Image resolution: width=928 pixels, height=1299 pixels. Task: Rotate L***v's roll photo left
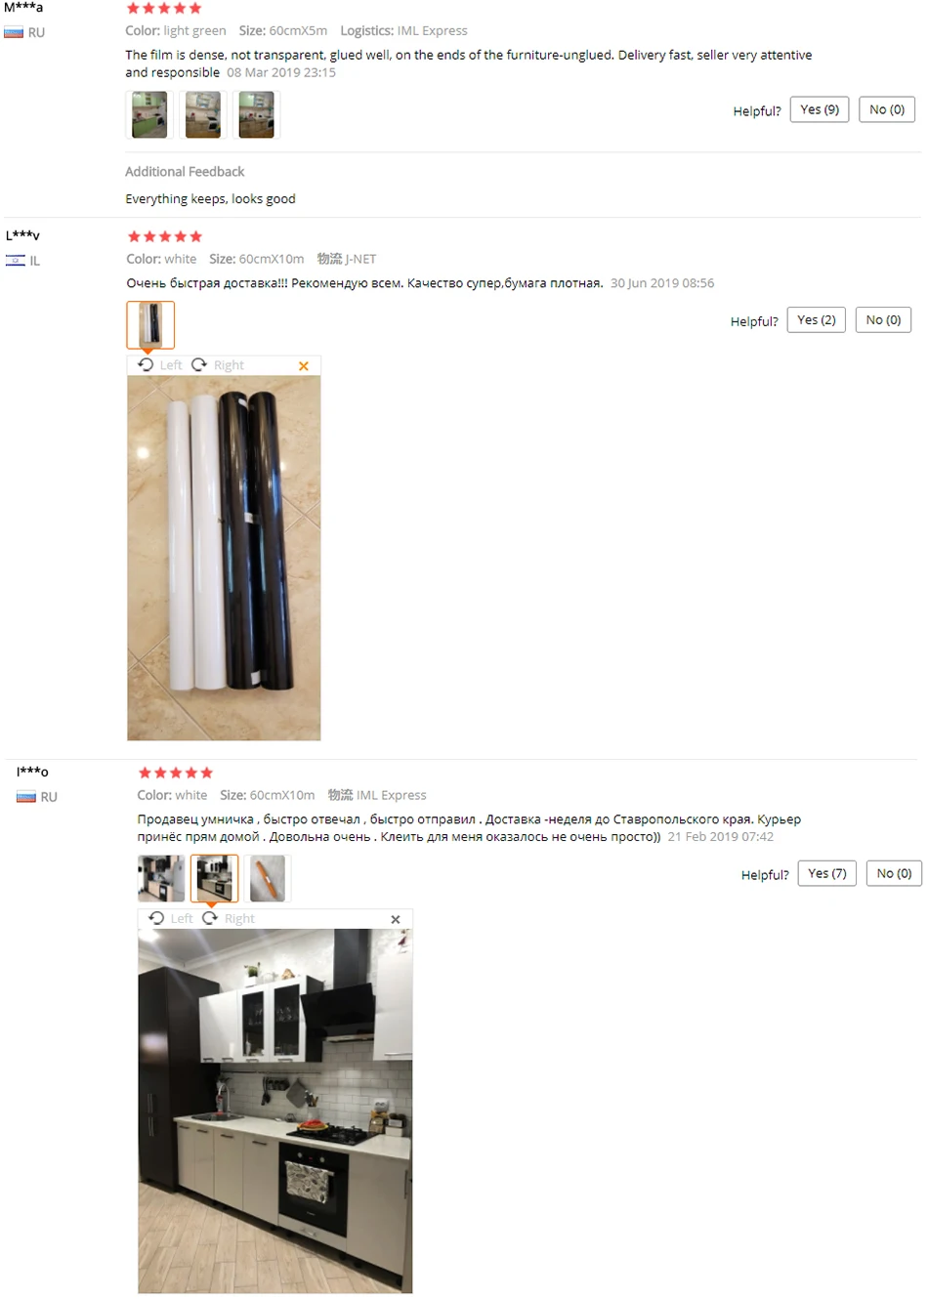pos(160,365)
